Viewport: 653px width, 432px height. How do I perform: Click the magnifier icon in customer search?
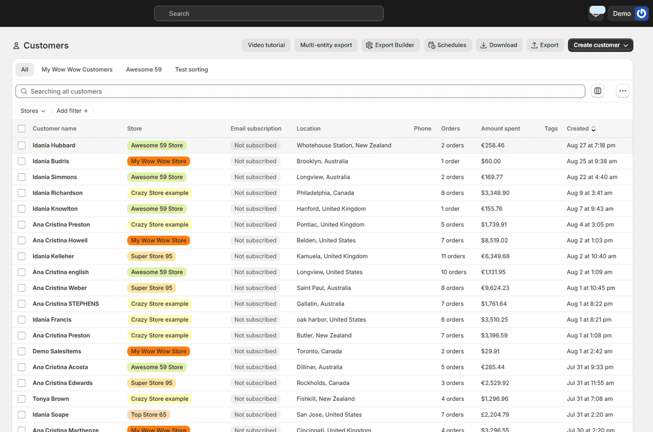point(24,91)
